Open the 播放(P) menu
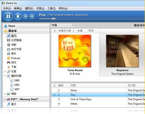Viewport: 145px width, 114px height. pos(29,8)
